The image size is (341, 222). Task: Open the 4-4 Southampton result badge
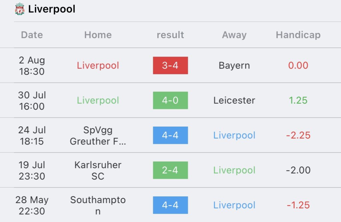[170, 205]
